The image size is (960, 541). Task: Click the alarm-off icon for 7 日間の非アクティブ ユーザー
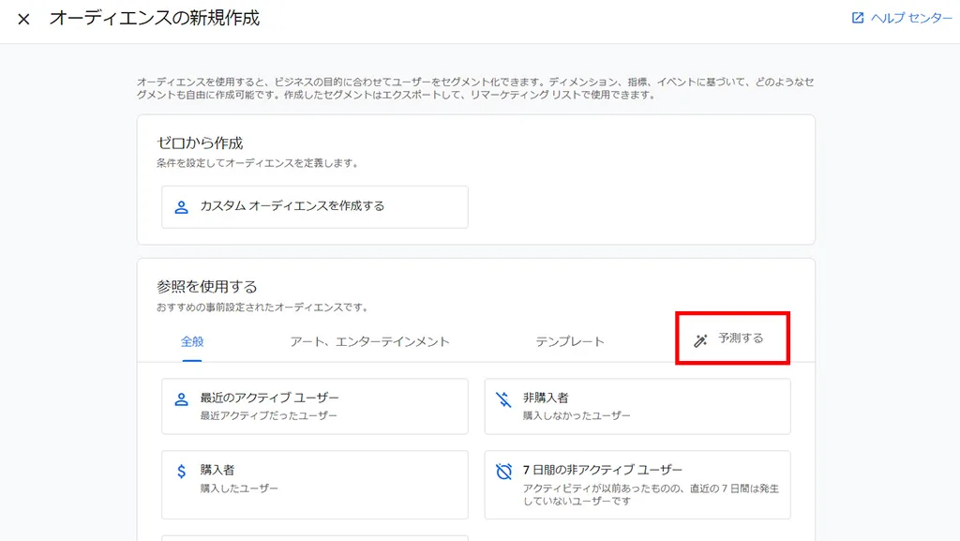tap(503, 472)
